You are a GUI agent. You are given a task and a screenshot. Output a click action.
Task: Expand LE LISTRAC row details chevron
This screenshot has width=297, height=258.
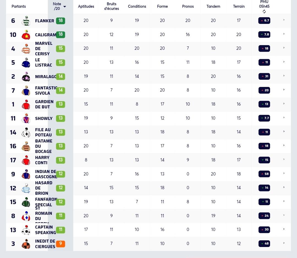[x=284, y=62]
